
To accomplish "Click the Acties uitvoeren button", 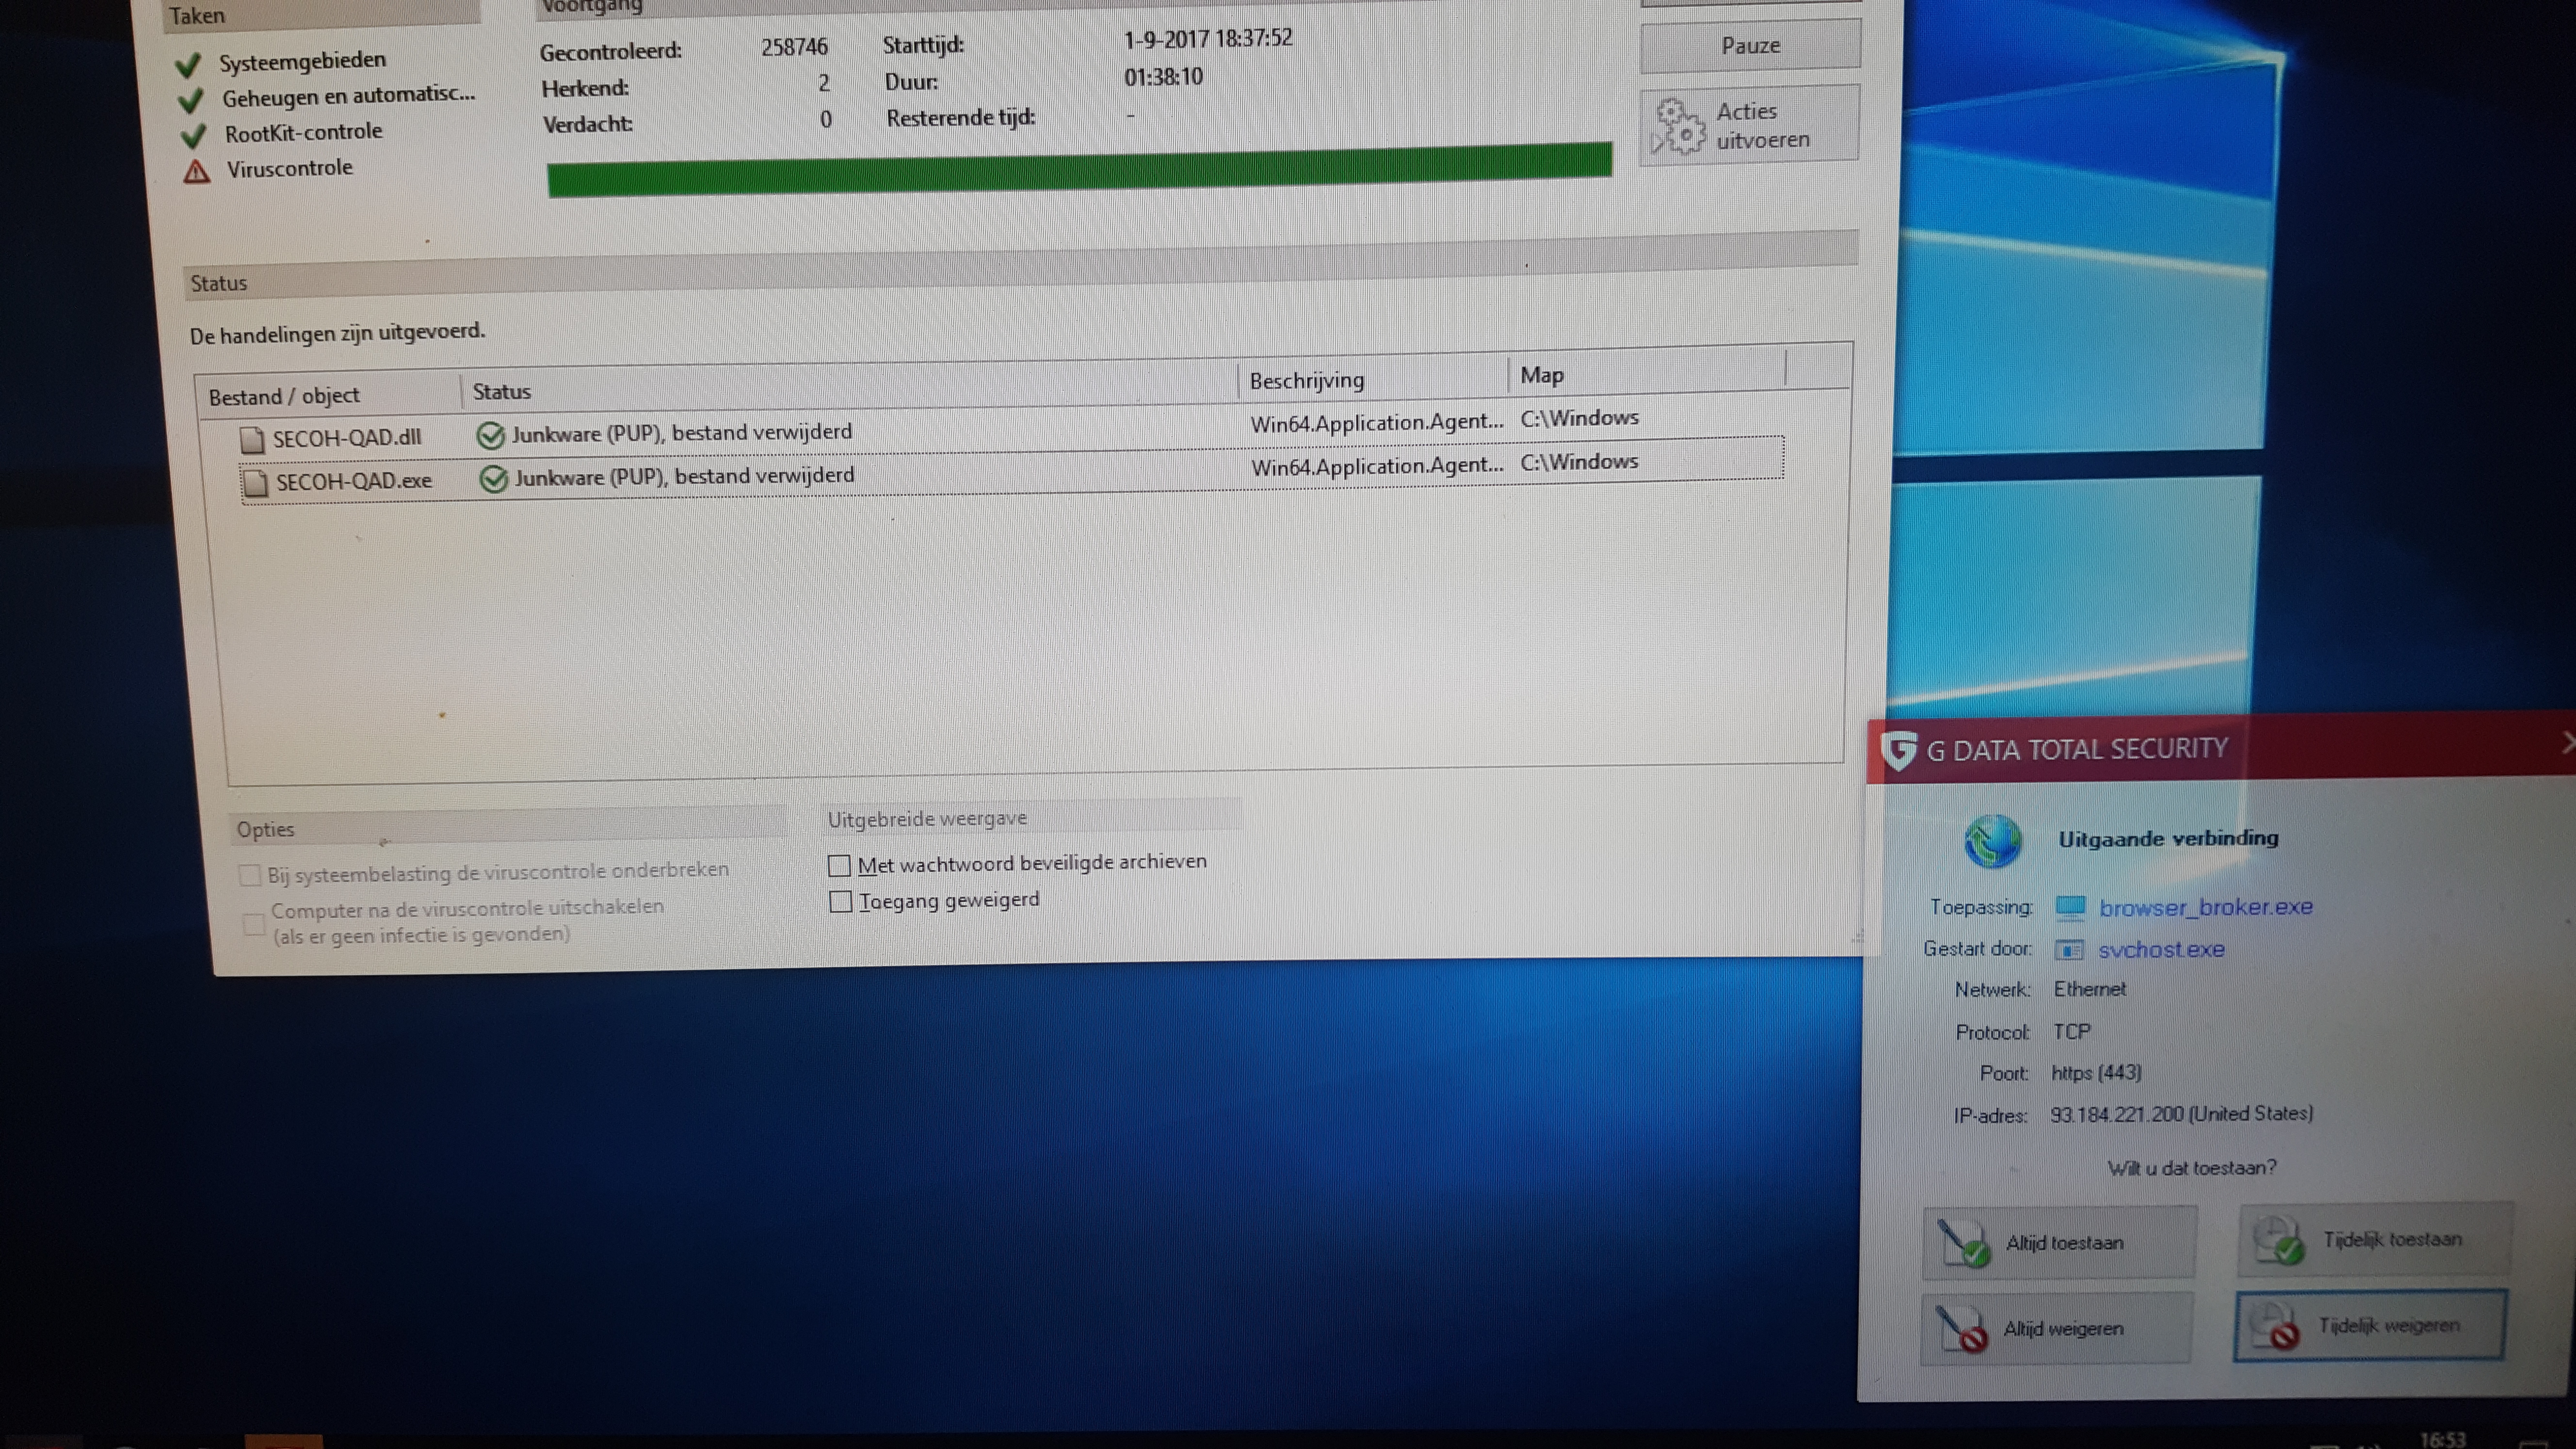I will click(1750, 125).
